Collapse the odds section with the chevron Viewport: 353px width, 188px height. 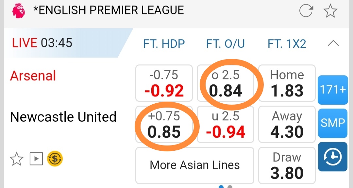[x=333, y=43]
